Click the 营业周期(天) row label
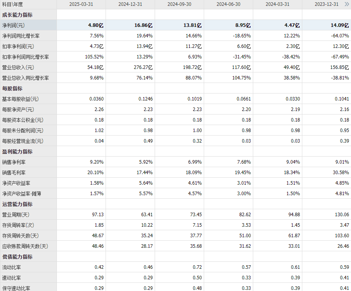Viewport: 351px width, 291px height. 16,215
